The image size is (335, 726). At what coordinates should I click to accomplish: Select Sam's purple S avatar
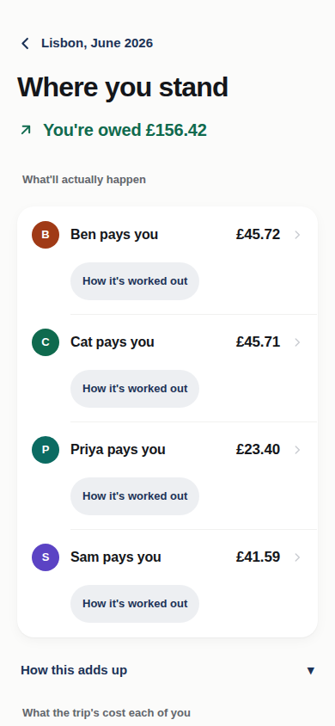46,557
